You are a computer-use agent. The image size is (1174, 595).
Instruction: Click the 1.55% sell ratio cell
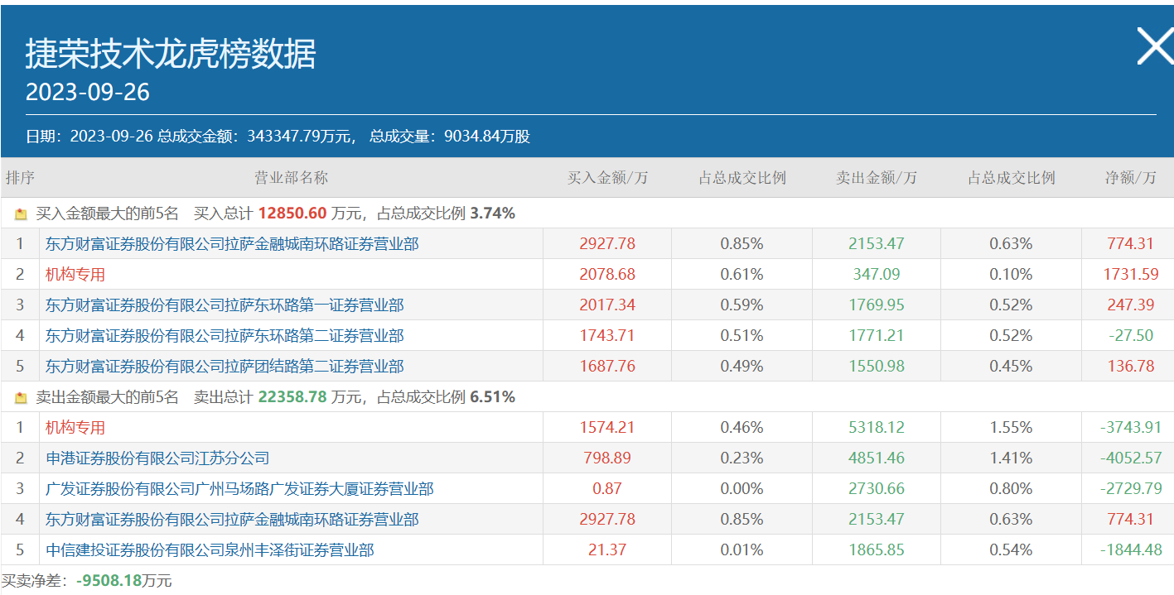1011,428
